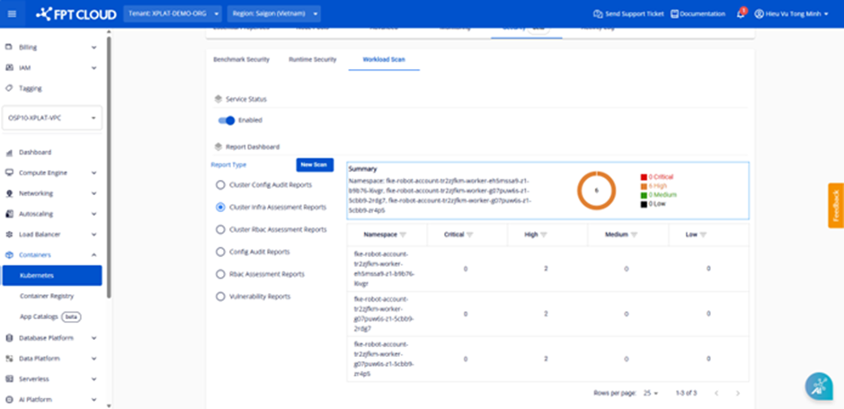Click the orange Feedback side tab
The image size is (844, 409).
tap(835, 206)
